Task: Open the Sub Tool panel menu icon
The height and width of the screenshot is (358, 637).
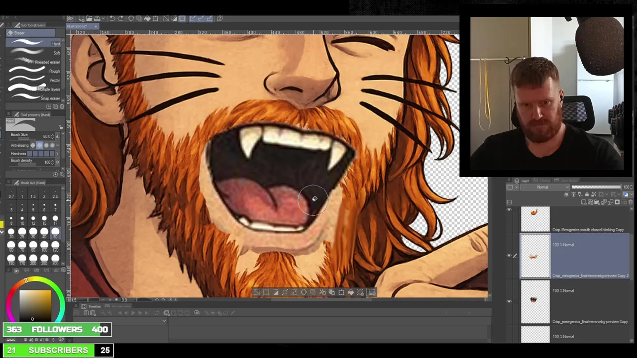Action: click(8, 24)
